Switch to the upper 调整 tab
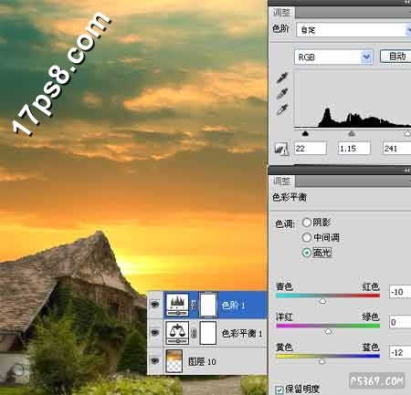 [281, 13]
